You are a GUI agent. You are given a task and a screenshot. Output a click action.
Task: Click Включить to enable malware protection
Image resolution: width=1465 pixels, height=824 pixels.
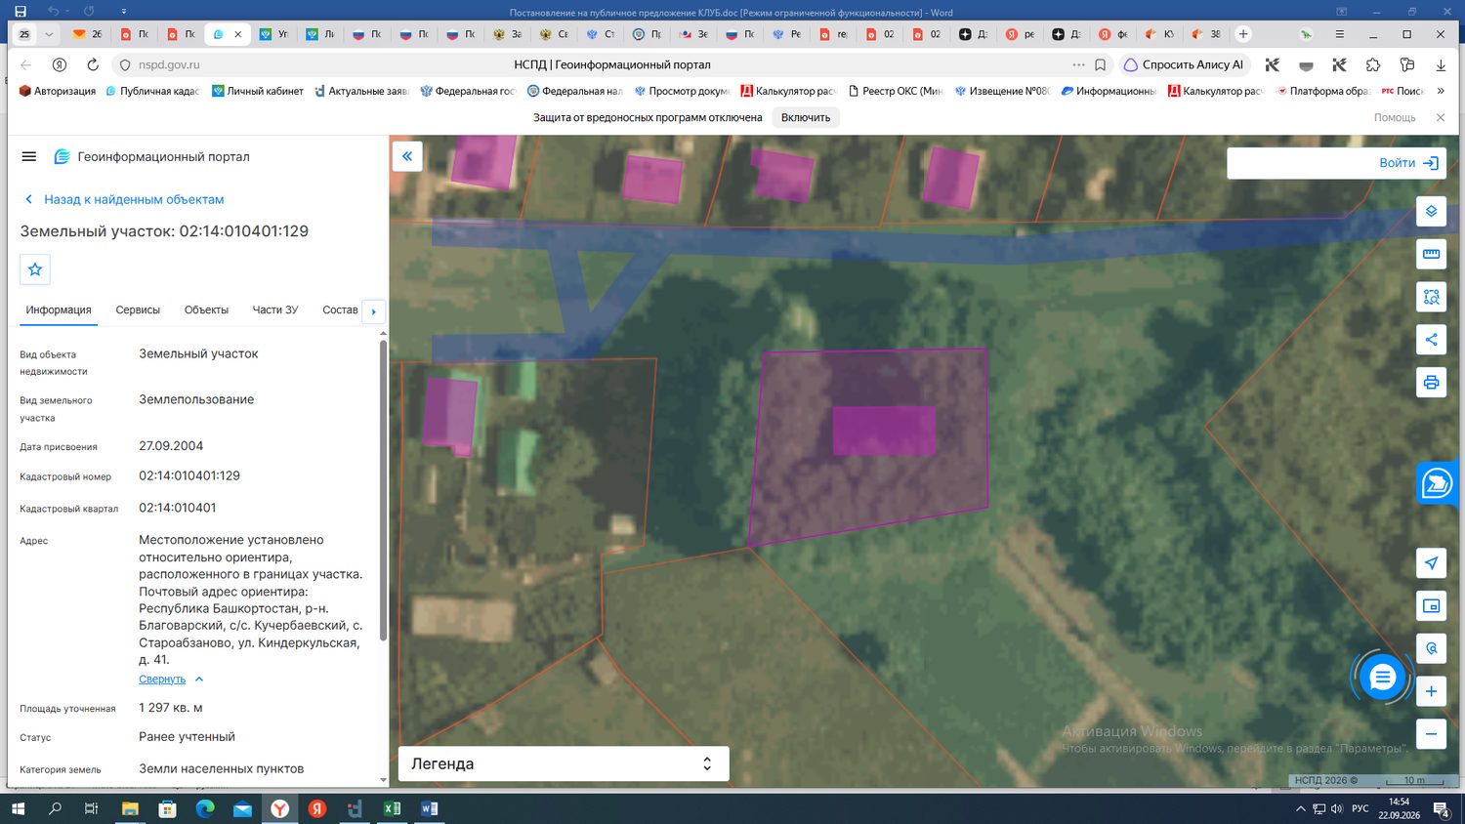point(806,117)
